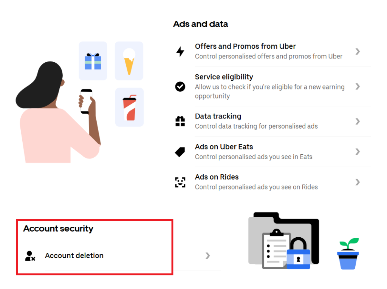The height and width of the screenshot is (289, 387).
Task: Select the Account security section heading
Action: tap(58, 229)
